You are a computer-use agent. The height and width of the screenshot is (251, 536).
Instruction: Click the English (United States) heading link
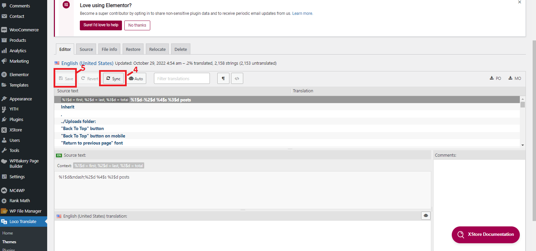click(87, 63)
